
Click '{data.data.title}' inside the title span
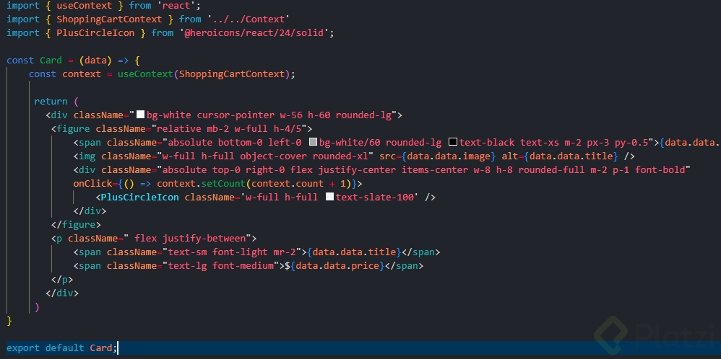click(354, 252)
